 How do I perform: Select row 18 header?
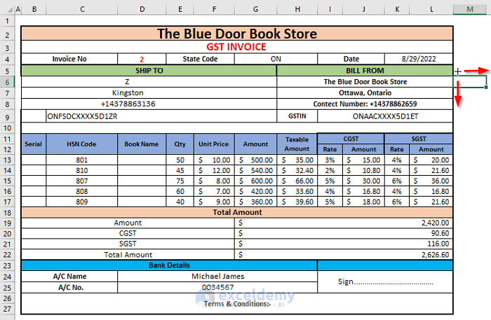click(x=7, y=213)
